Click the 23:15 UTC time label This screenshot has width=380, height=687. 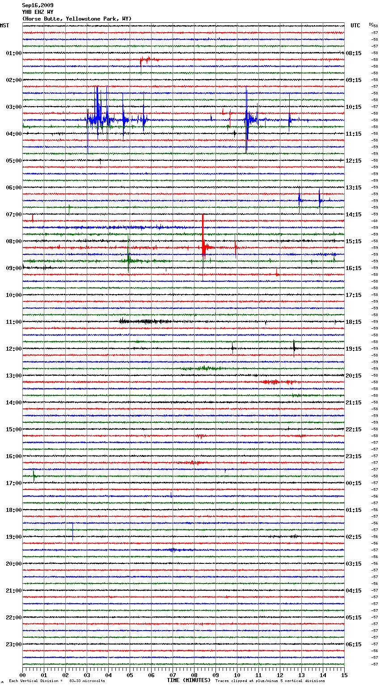pyautogui.click(x=354, y=456)
